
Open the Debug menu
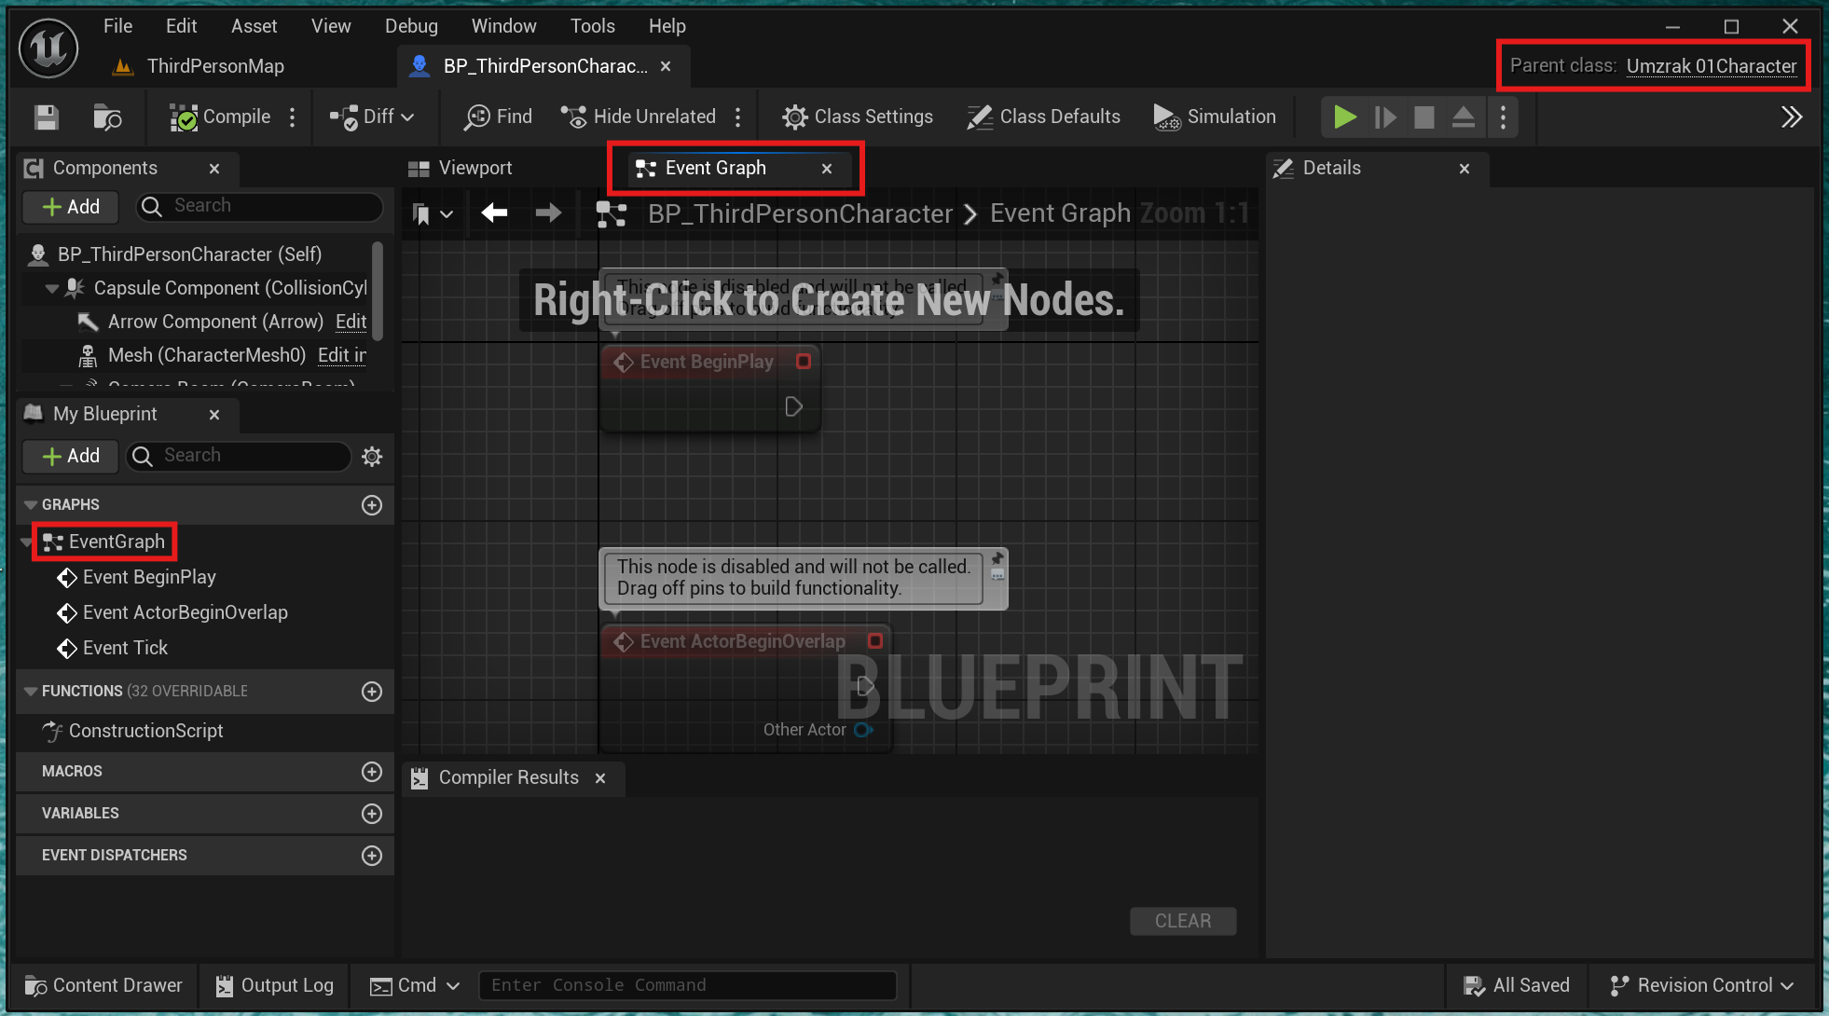pos(411,26)
